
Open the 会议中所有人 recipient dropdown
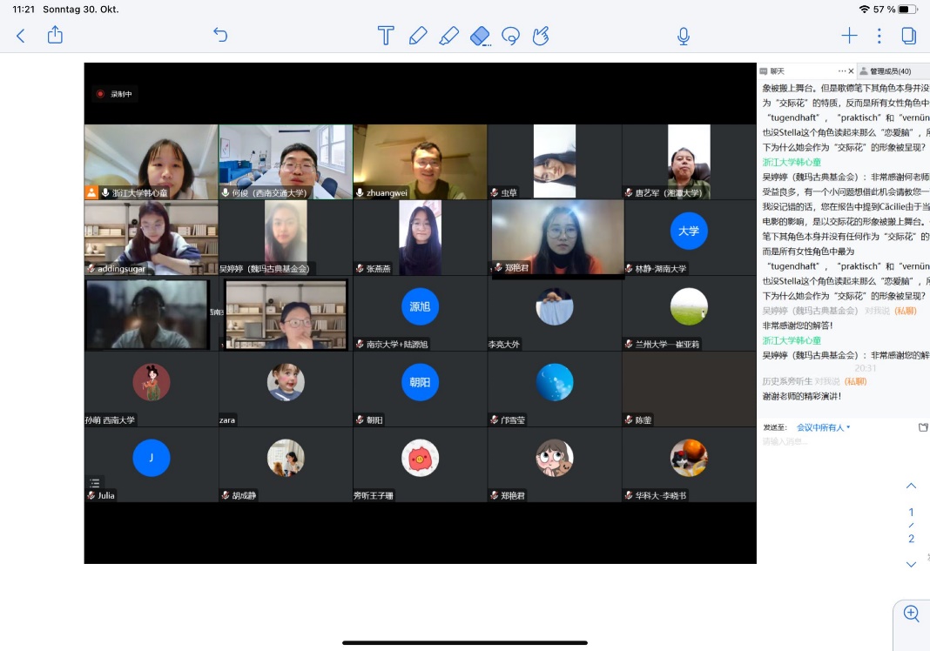click(823, 427)
